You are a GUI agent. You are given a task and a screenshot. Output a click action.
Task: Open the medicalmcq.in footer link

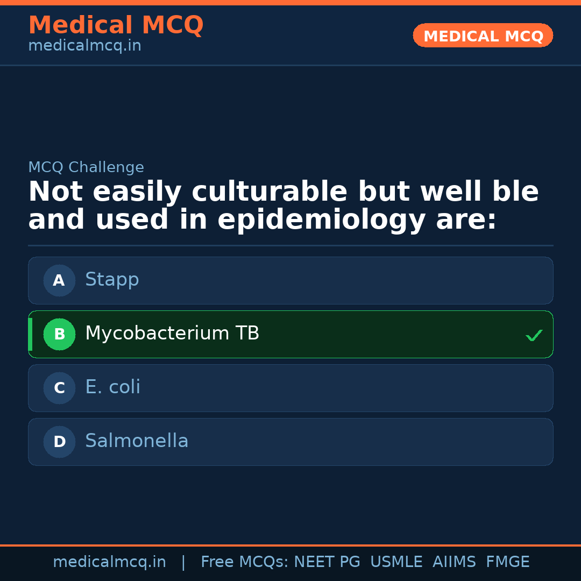point(109,562)
